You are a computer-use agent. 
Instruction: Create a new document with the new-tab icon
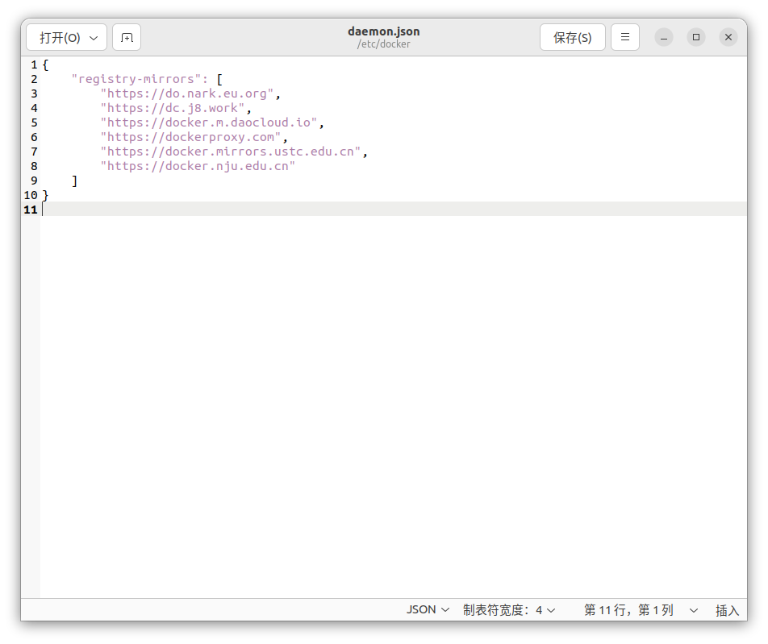(x=127, y=38)
